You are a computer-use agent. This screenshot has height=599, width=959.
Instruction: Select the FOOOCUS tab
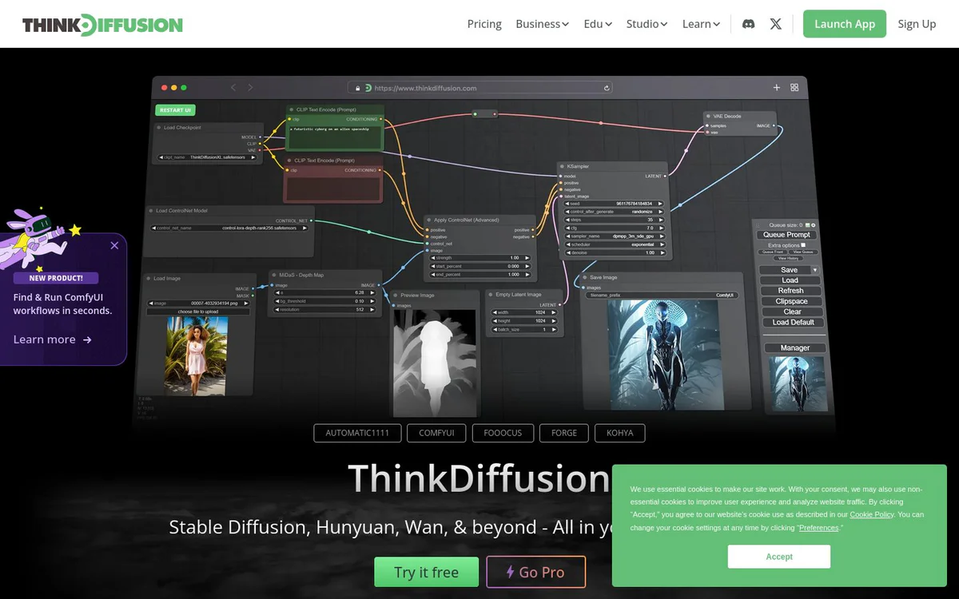click(x=503, y=433)
